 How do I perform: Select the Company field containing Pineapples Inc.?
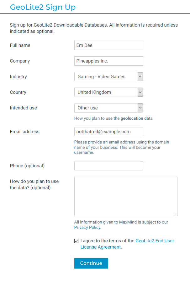[x=108, y=61]
